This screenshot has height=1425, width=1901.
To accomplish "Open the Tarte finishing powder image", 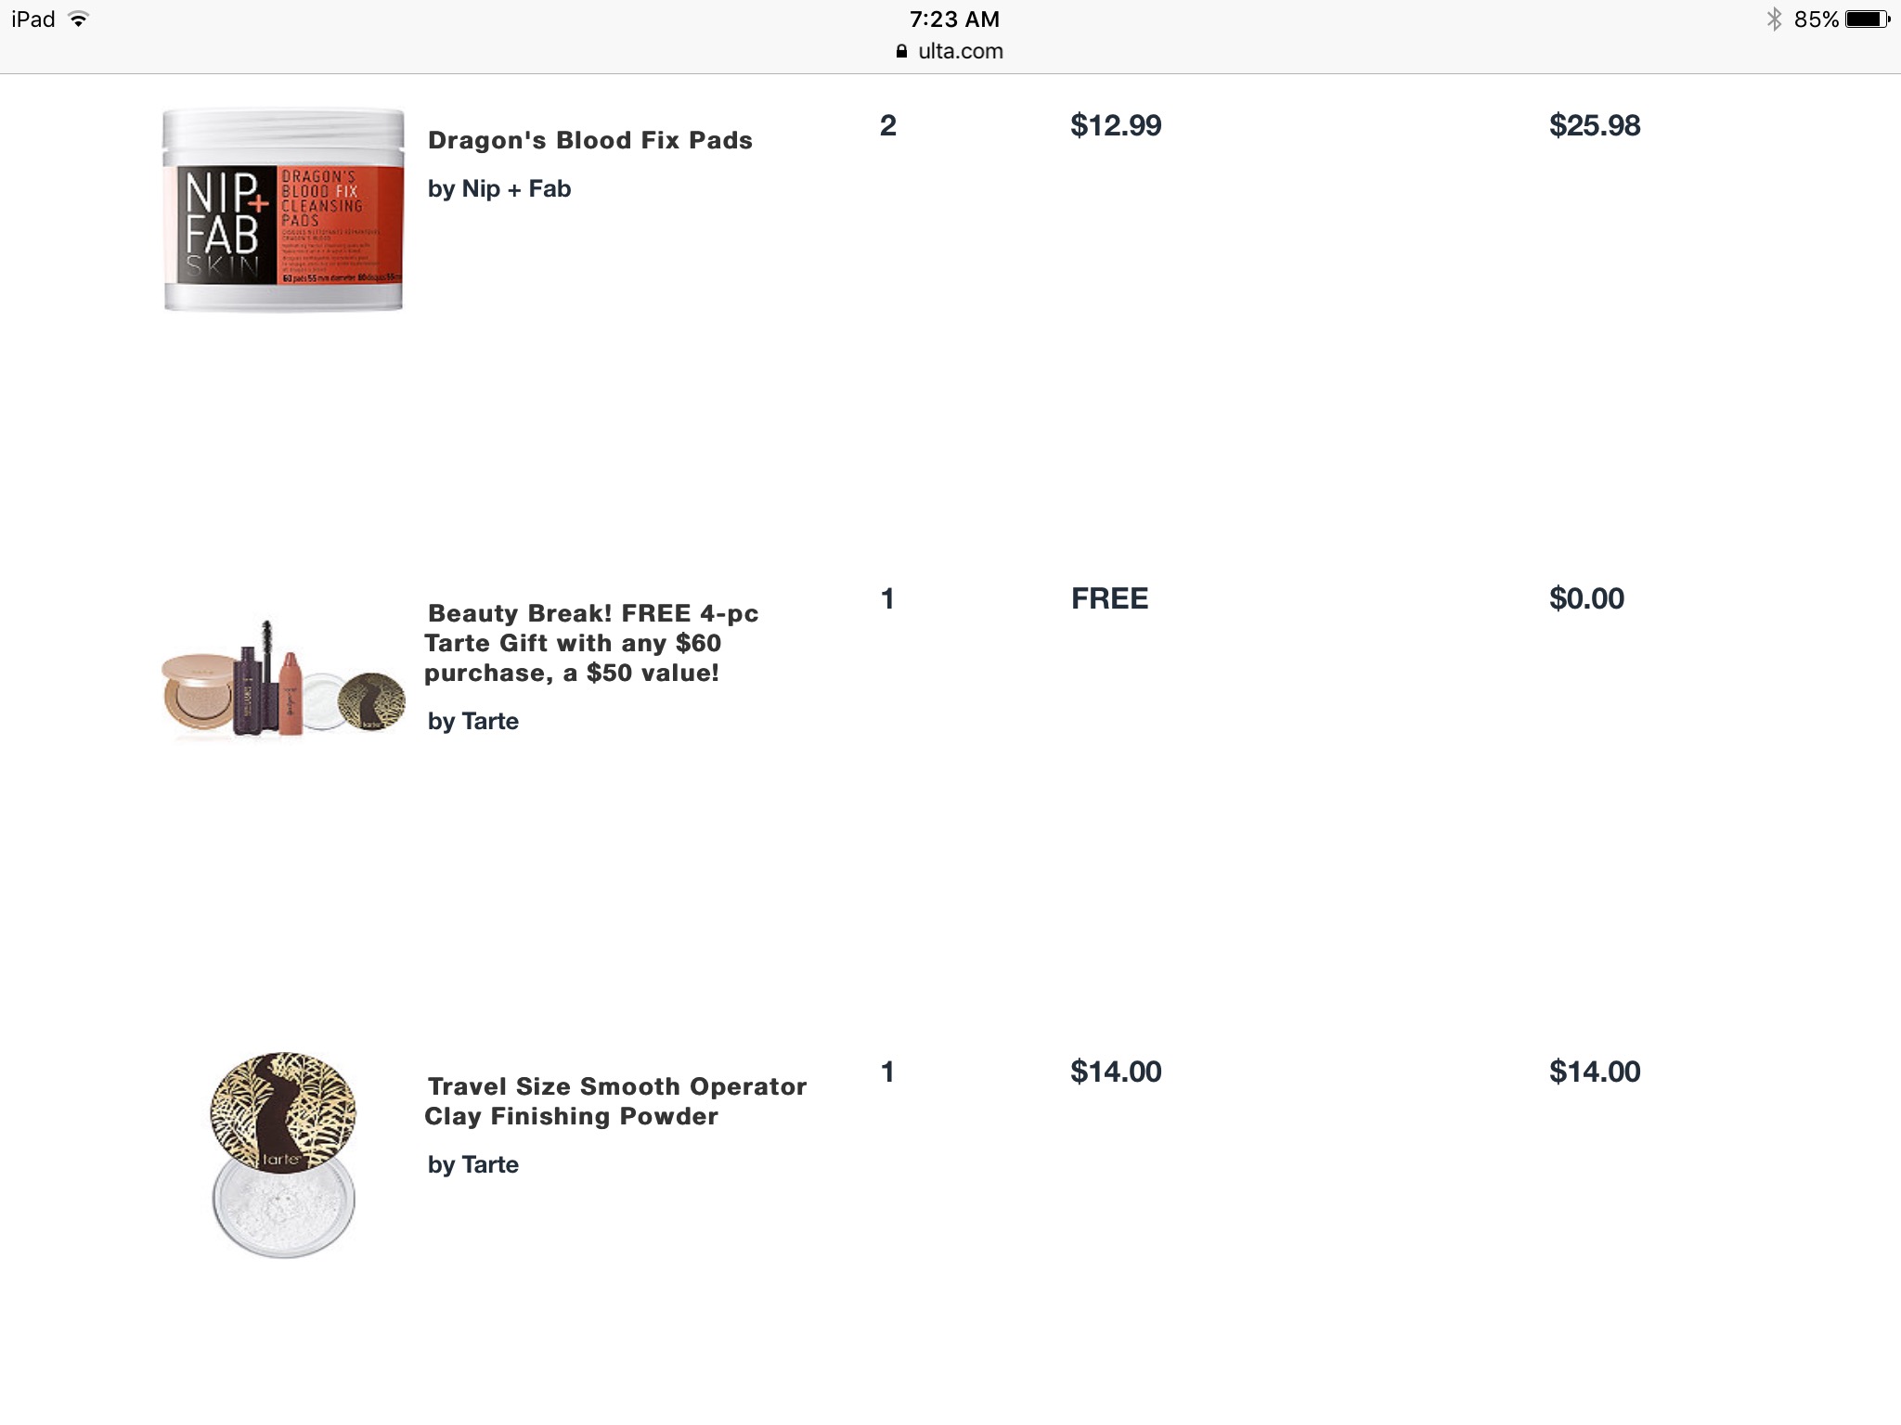I will coord(283,1154).
